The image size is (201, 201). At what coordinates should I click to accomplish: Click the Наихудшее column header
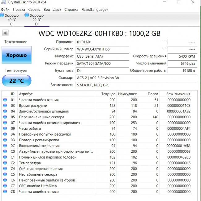(x=127, y=94)
